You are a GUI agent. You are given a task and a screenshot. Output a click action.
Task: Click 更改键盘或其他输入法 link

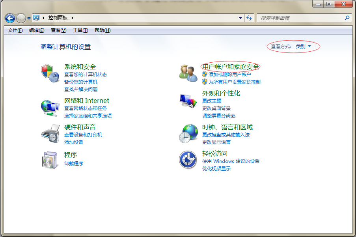(x=226, y=135)
